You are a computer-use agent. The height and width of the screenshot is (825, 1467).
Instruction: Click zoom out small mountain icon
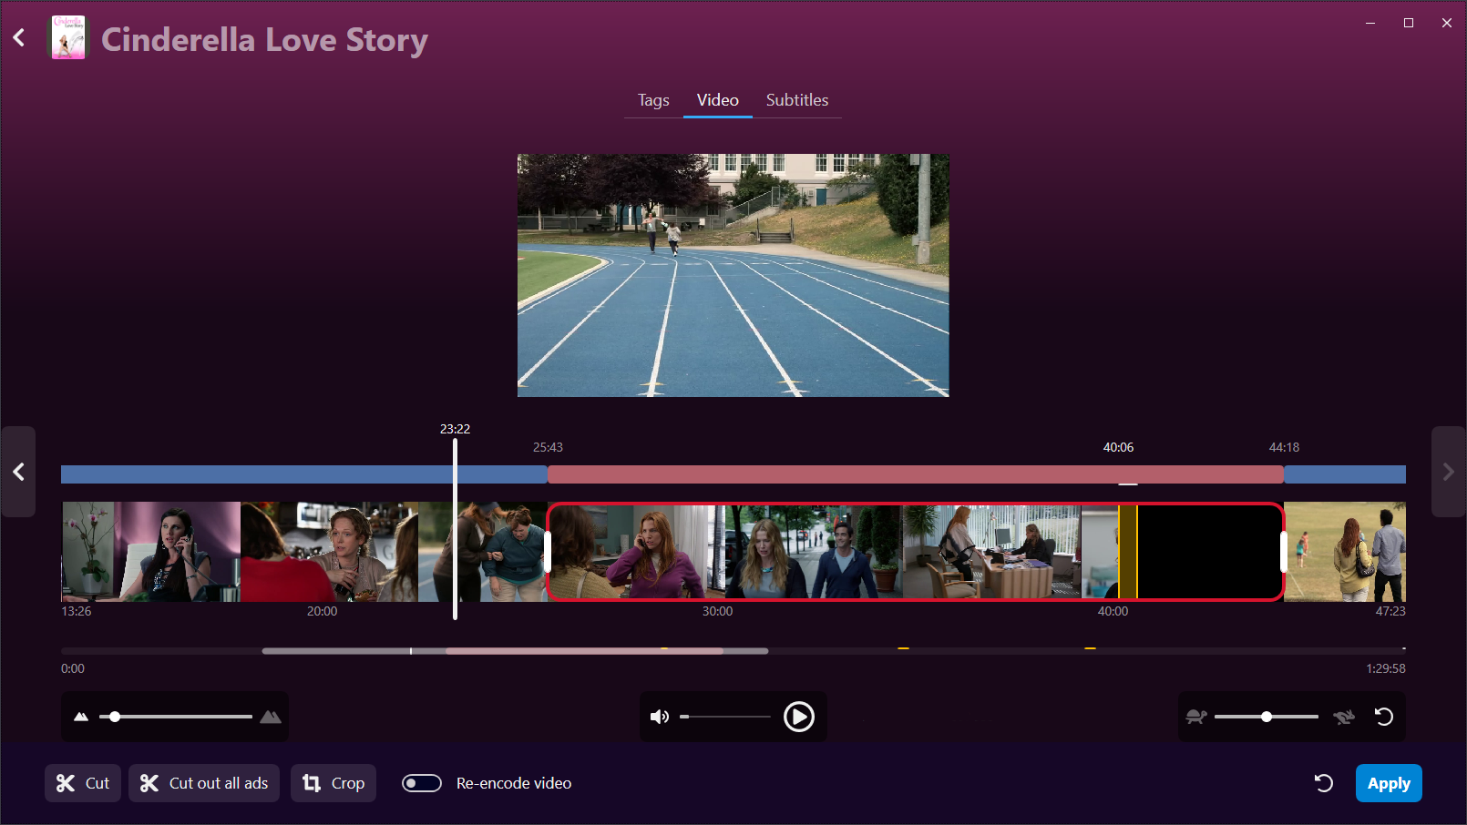81,717
